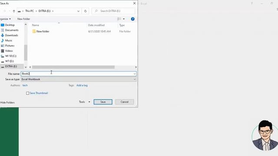Open the Save as type dropdown
This screenshot has width=278, height=156.
[x=79, y=79]
